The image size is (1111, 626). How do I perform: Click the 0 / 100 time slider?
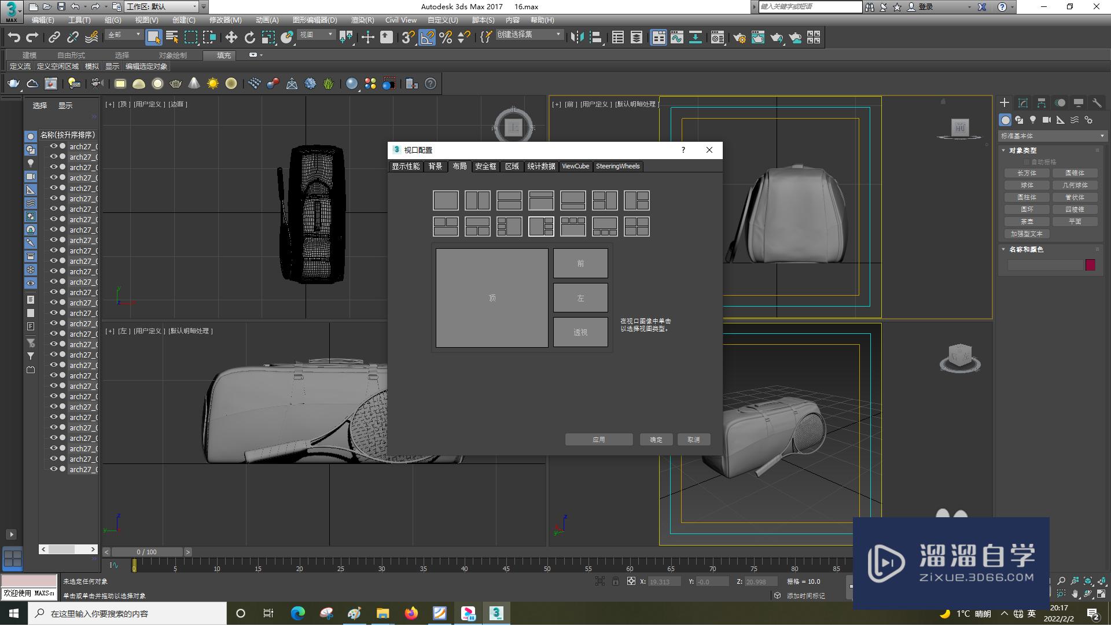click(147, 552)
